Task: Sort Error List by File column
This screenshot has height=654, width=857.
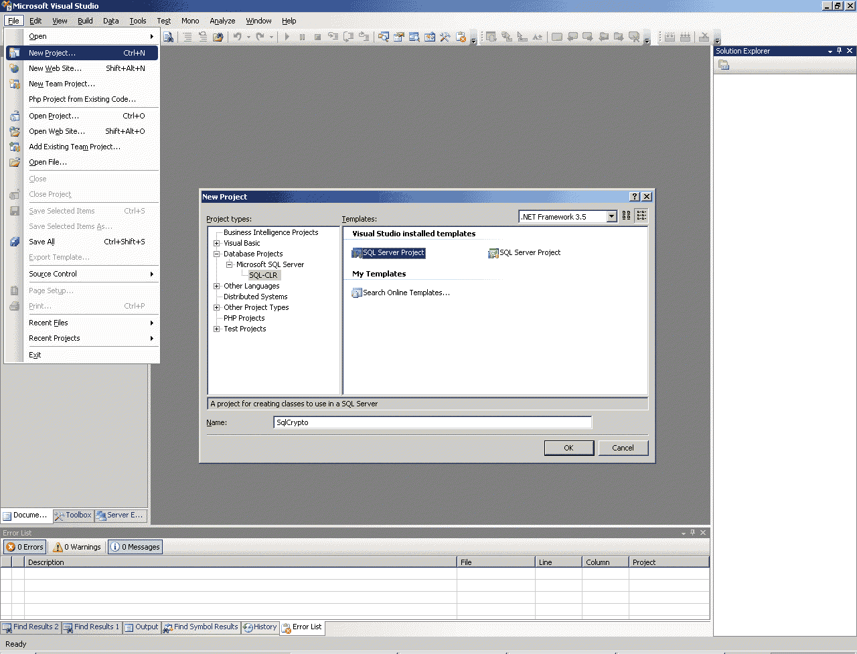Action: pos(496,562)
